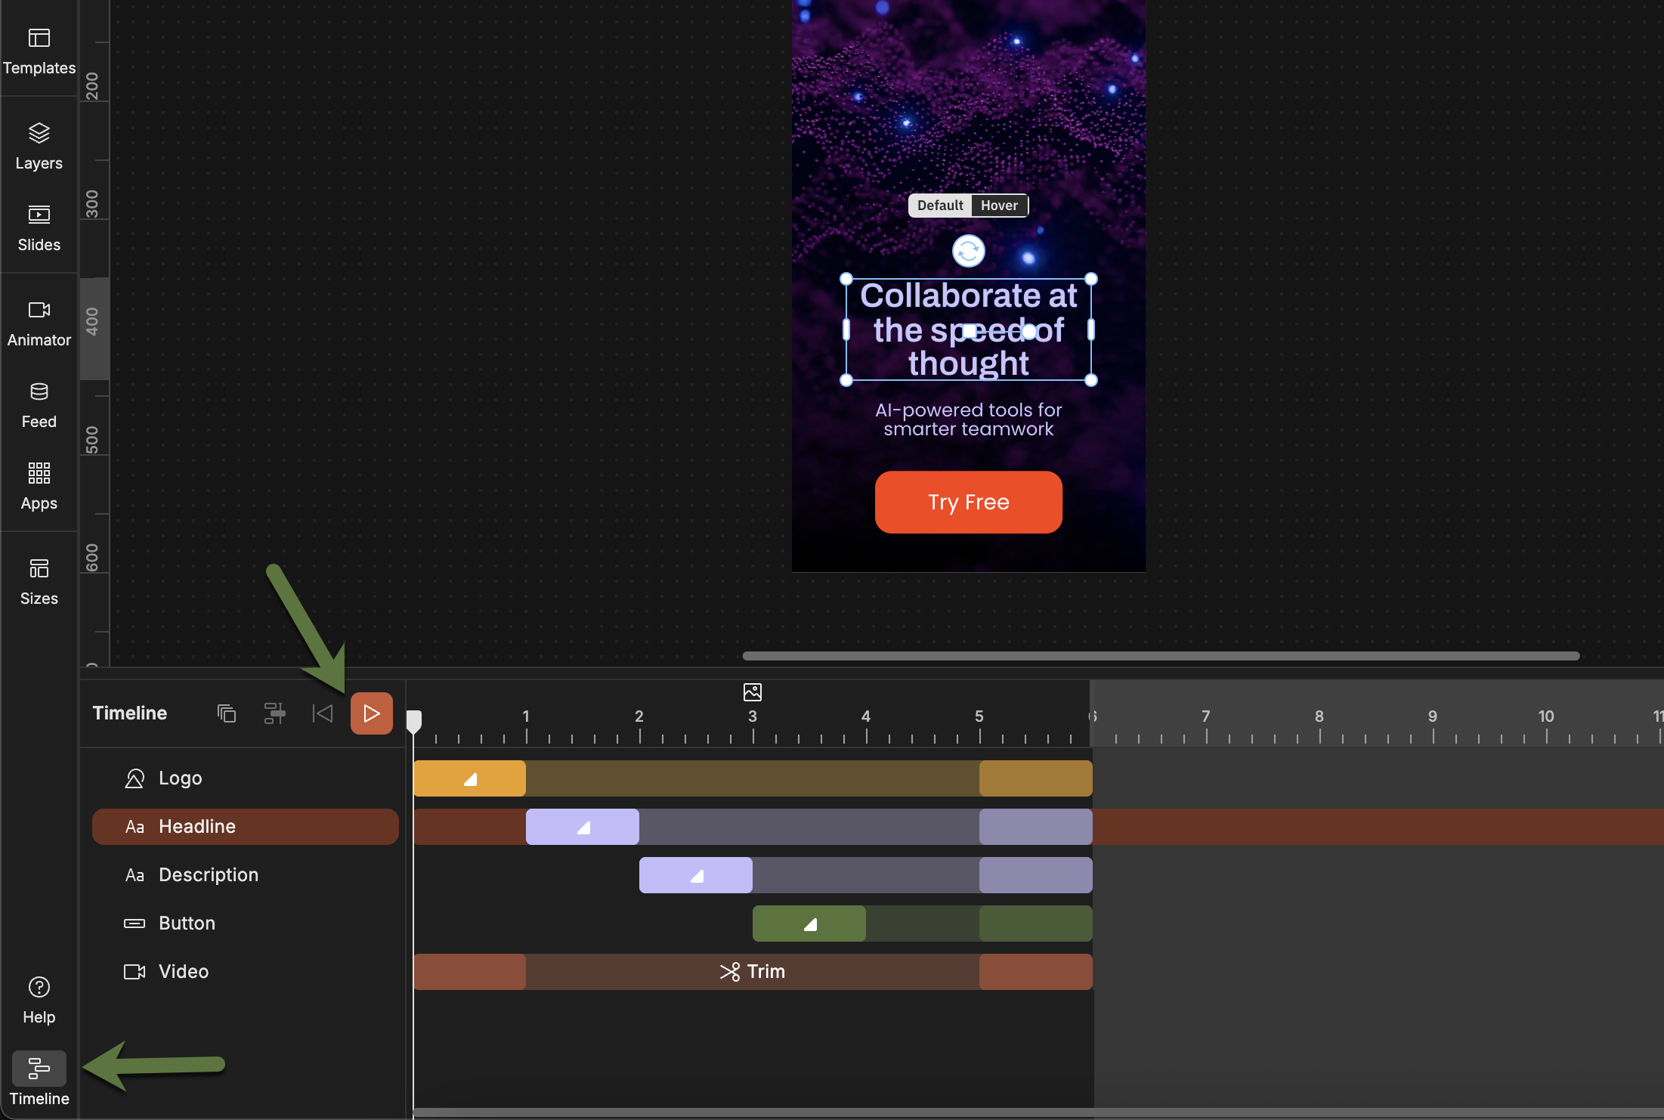Open the Slides panel
The width and height of the screenshot is (1664, 1120).
pyautogui.click(x=39, y=227)
